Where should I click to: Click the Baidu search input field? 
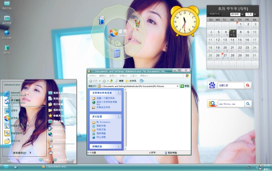click(x=231, y=85)
